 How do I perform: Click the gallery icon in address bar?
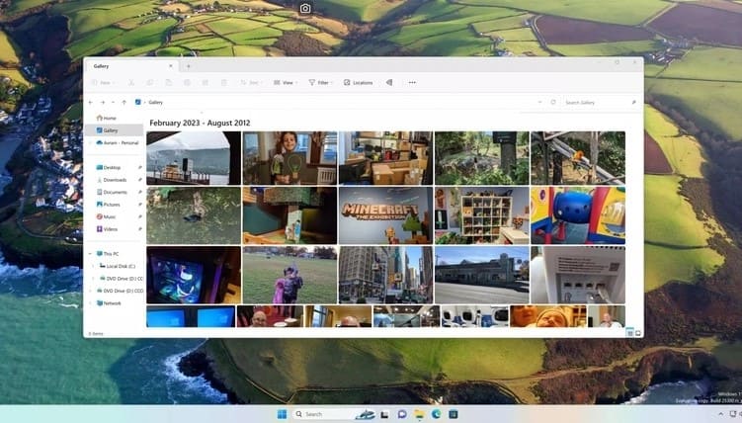click(138, 102)
